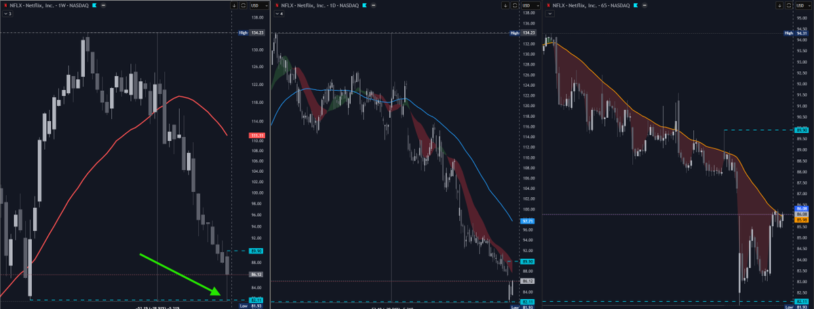Viewport: 814px width, 309px height.
Task: Click the cyan flag on 65-minute chart title
Action: (635, 5)
